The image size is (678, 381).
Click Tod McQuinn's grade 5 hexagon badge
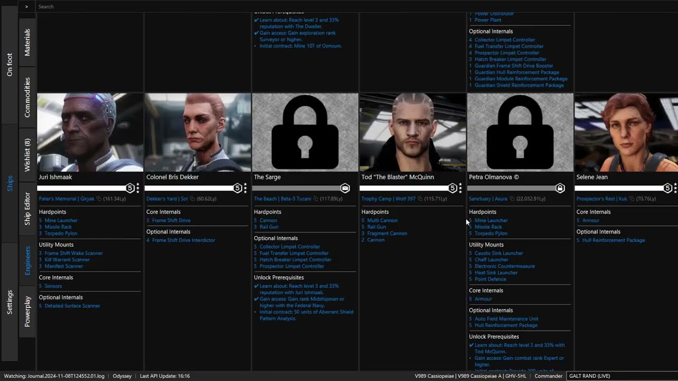point(452,188)
